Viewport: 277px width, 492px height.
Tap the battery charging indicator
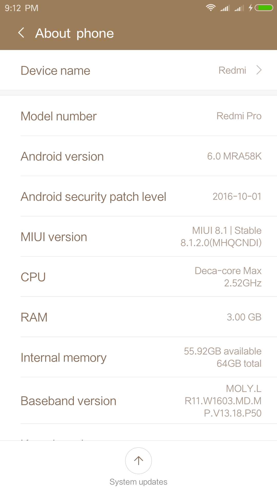[x=264, y=8]
